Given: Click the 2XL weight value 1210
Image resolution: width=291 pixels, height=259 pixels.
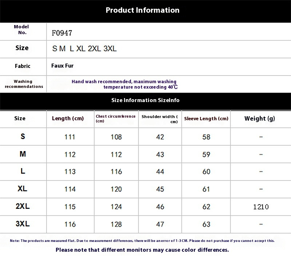Looking at the screenshot, I should (x=261, y=207).
